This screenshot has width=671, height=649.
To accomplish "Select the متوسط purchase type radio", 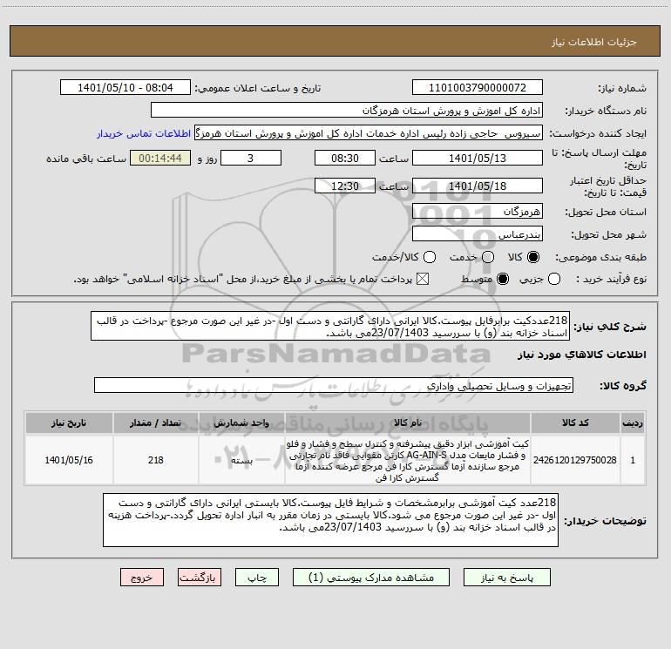I will [x=503, y=279].
